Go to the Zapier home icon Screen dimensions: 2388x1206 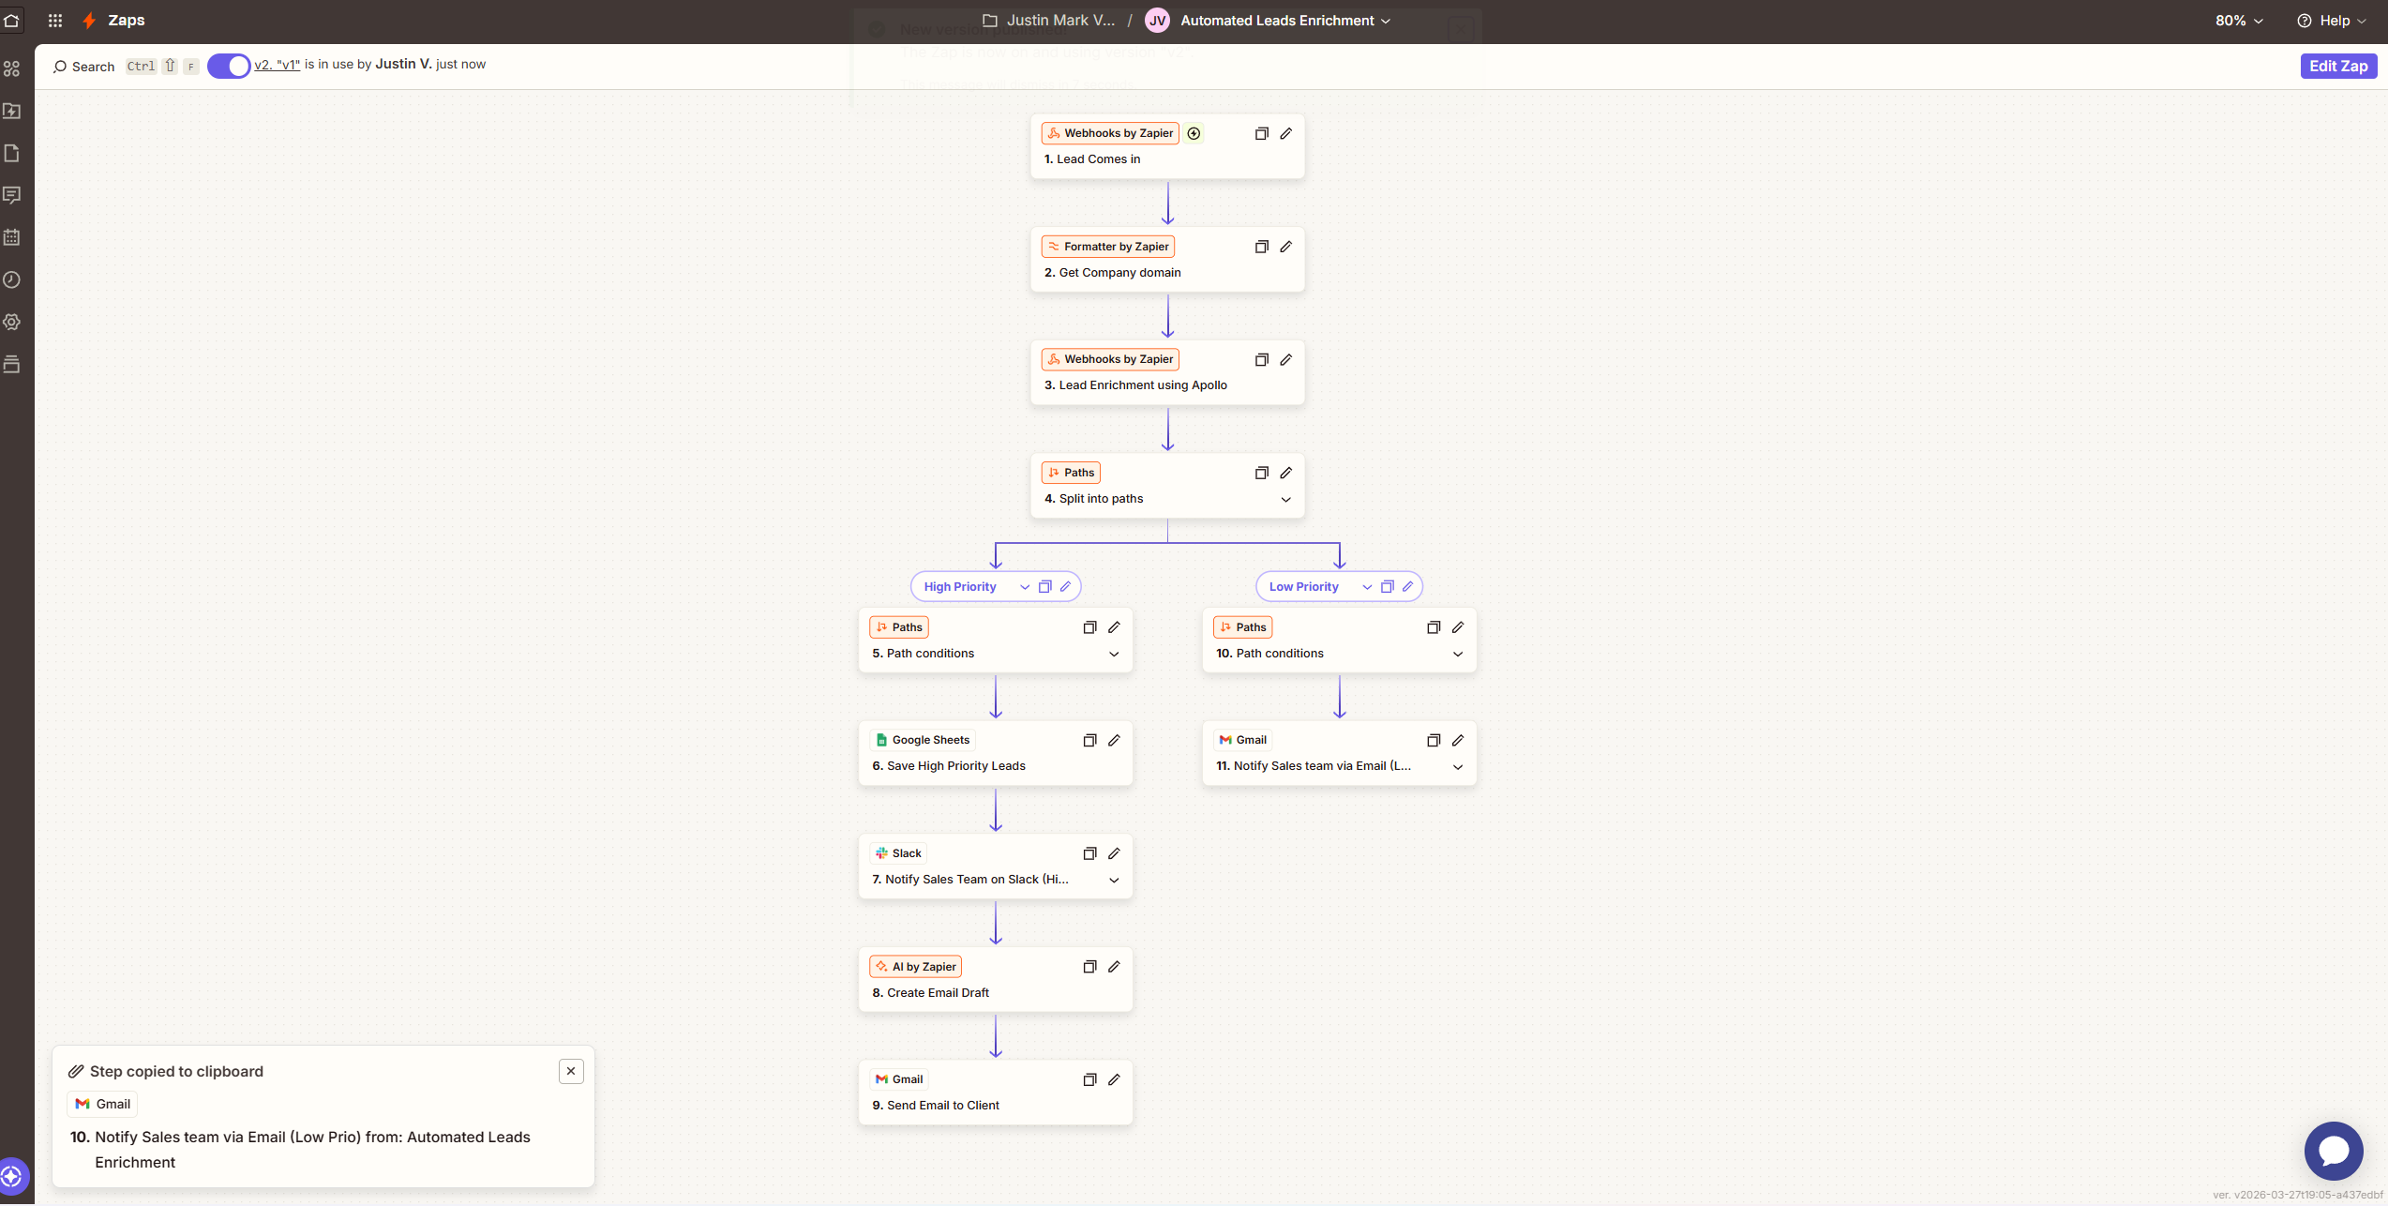[11, 20]
